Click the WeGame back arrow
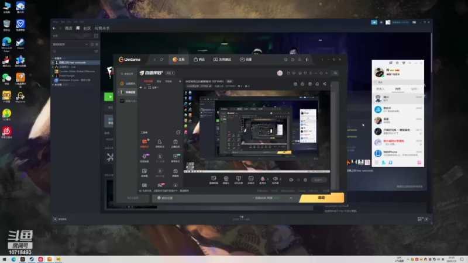 [154, 60]
